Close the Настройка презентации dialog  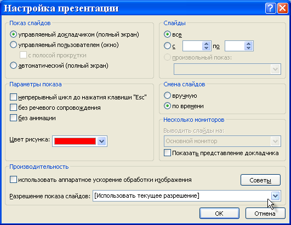pos(282,8)
